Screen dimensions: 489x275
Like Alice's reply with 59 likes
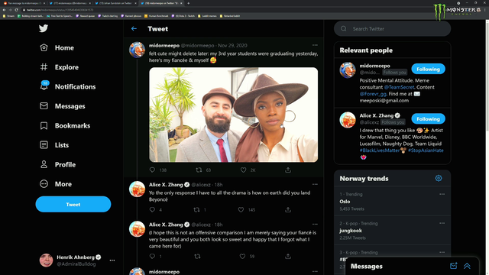[242, 257]
